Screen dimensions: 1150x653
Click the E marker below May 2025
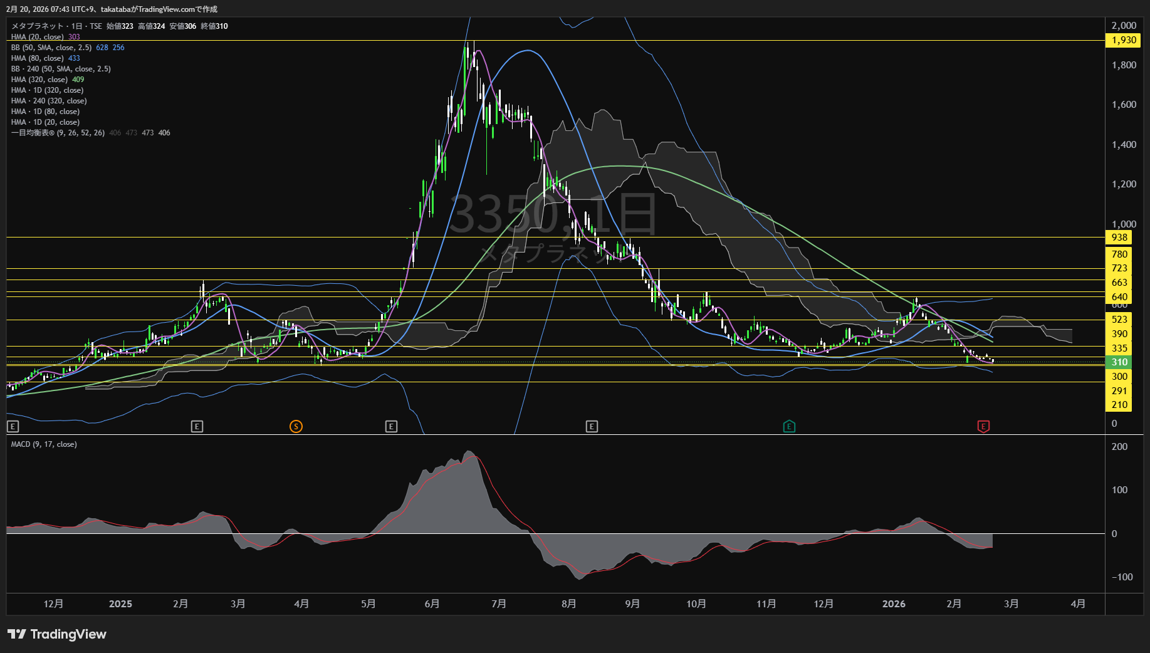coord(391,427)
